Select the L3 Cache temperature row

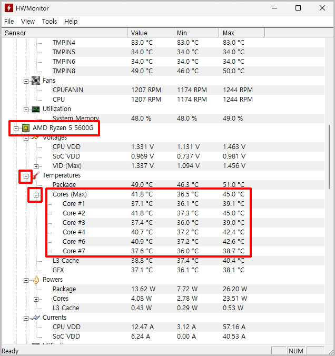click(188, 261)
